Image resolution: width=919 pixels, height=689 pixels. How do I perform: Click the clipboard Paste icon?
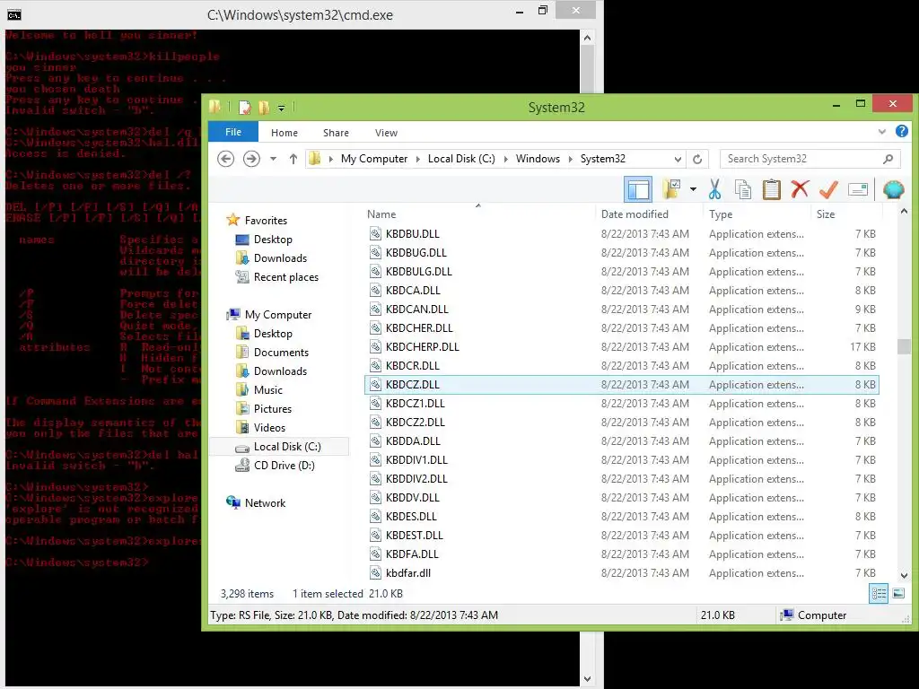coord(771,189)
